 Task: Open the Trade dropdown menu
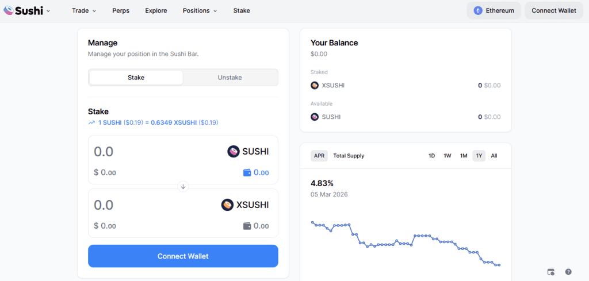[84, 10]
